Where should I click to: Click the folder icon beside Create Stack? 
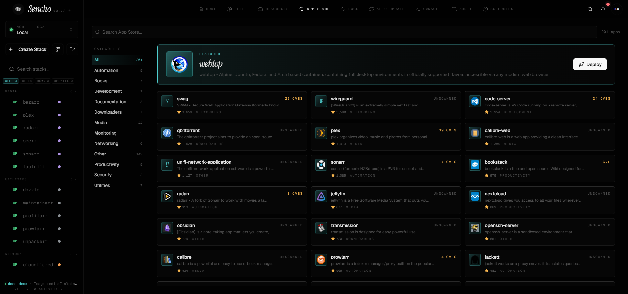click(x=72, y=49)
